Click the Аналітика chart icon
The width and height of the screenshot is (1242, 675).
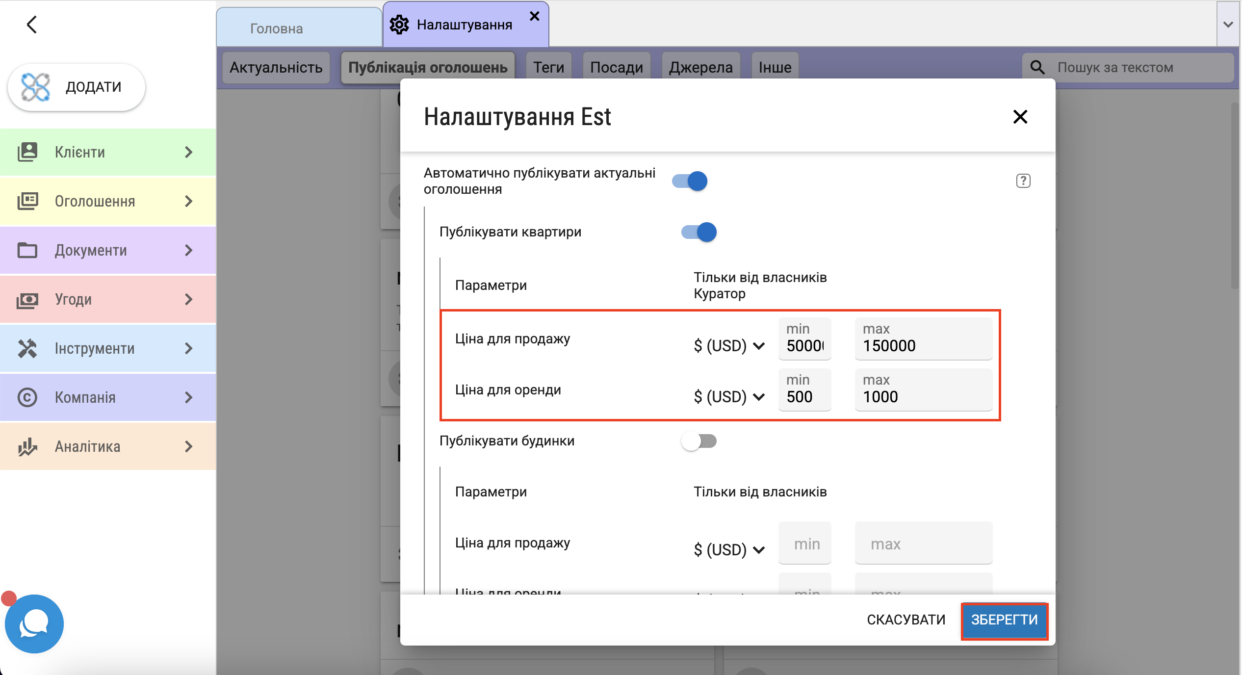(x=27, y=446)
